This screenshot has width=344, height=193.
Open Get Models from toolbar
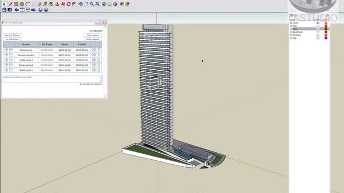122,4
